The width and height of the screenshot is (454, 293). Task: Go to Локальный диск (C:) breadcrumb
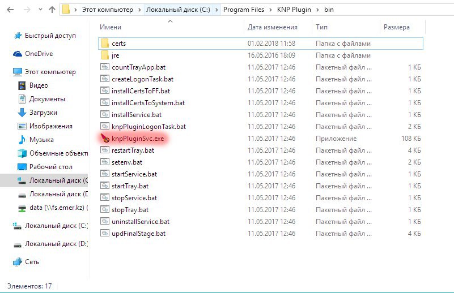point(178,10)
